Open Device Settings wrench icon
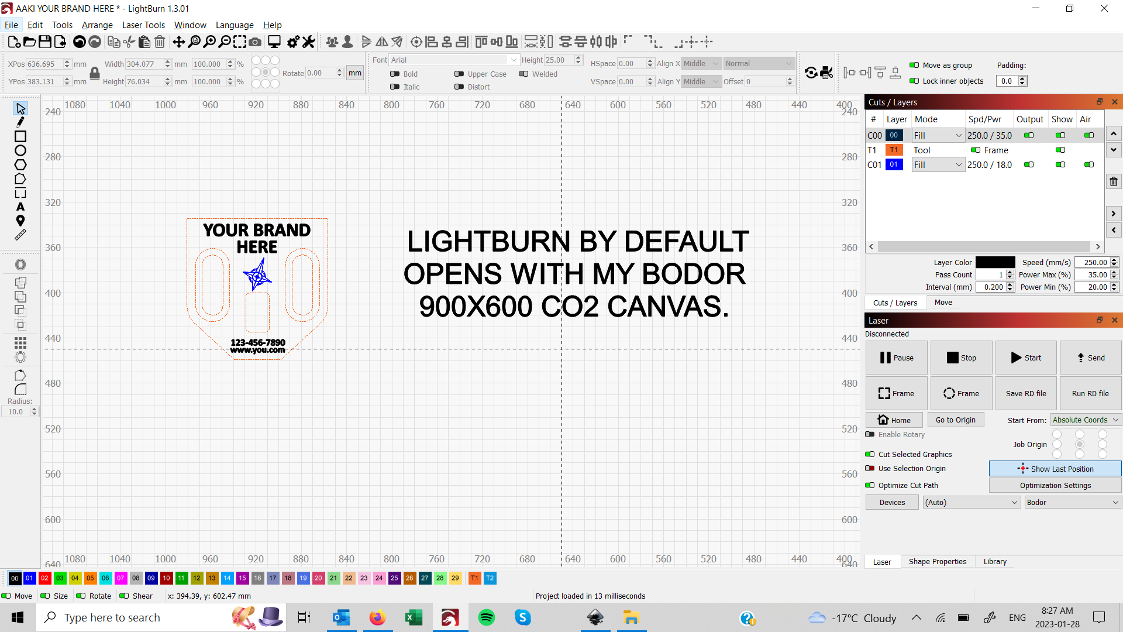 pyautogui.click(x=309, y=42)
